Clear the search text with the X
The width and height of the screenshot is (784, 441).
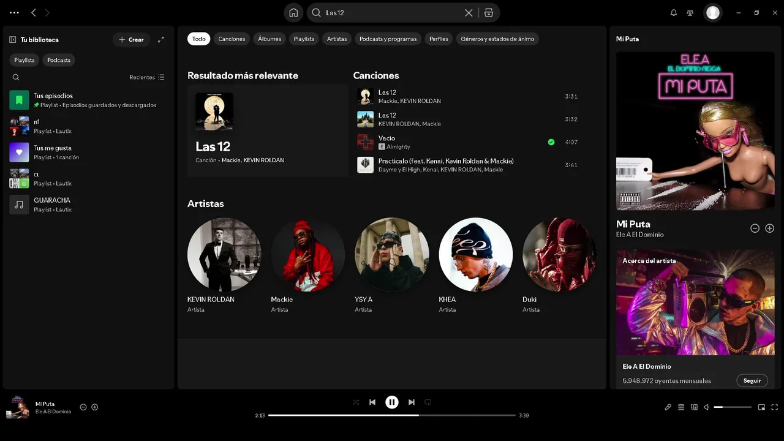point(469,12)
